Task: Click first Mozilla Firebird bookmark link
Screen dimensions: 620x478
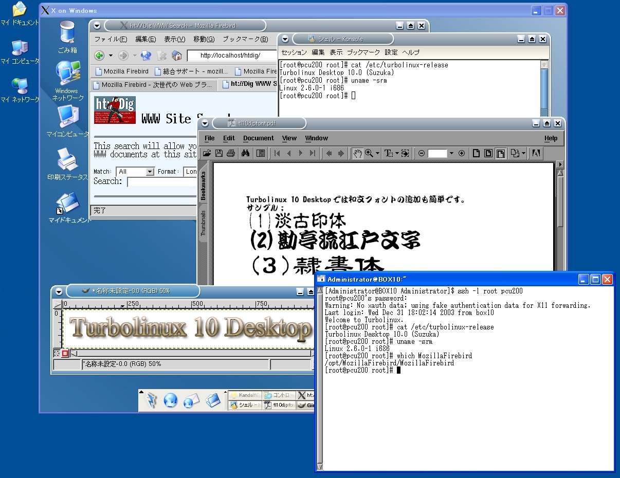Action: [x=121, y=71]
